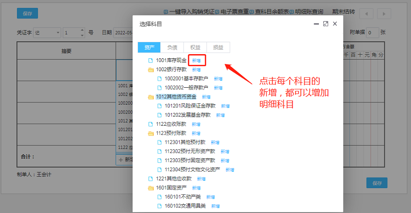Minimize the 选择科目 dialog
The width and height of the screenshot is (411, 213).
[317, 24]
